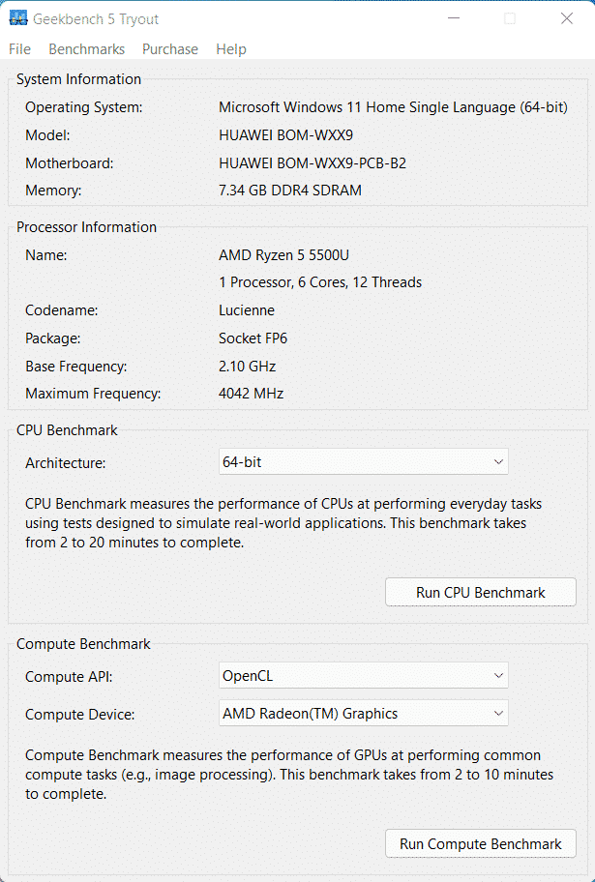Expand the Compute API OpenCL dropdown
This screenshot has width=595, height=882.
[364, 676]
